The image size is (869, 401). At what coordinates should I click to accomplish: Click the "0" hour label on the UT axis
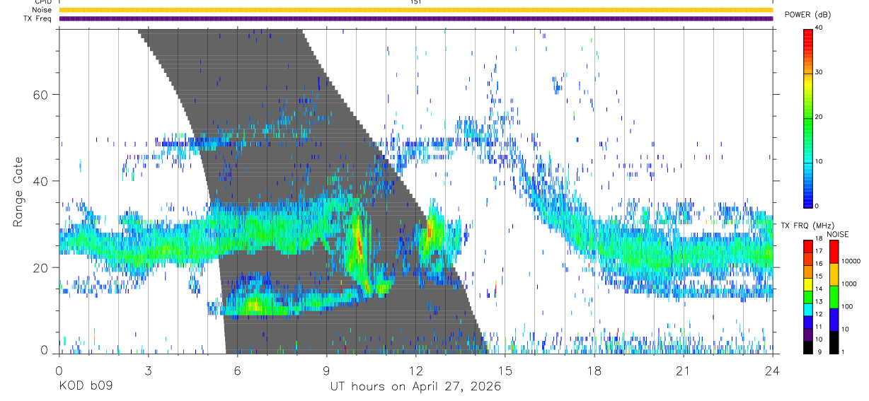pos(59,371)
